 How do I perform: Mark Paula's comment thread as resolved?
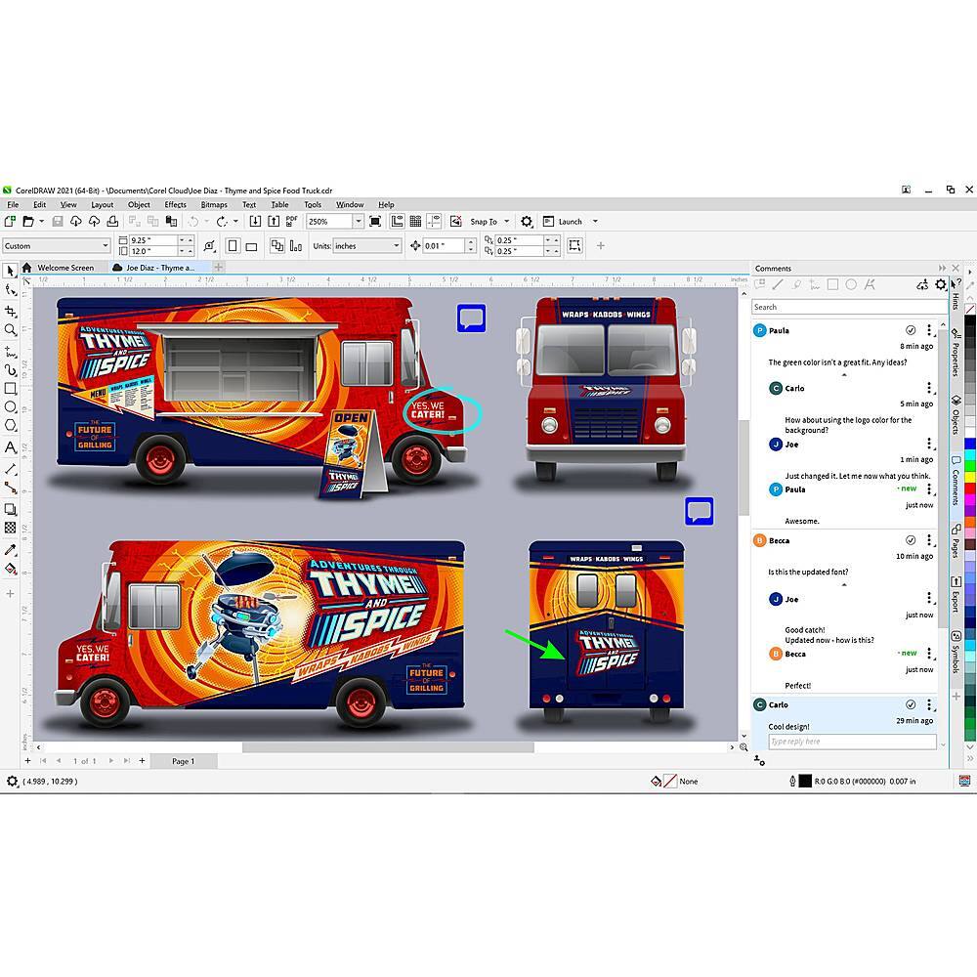(911, 330)
